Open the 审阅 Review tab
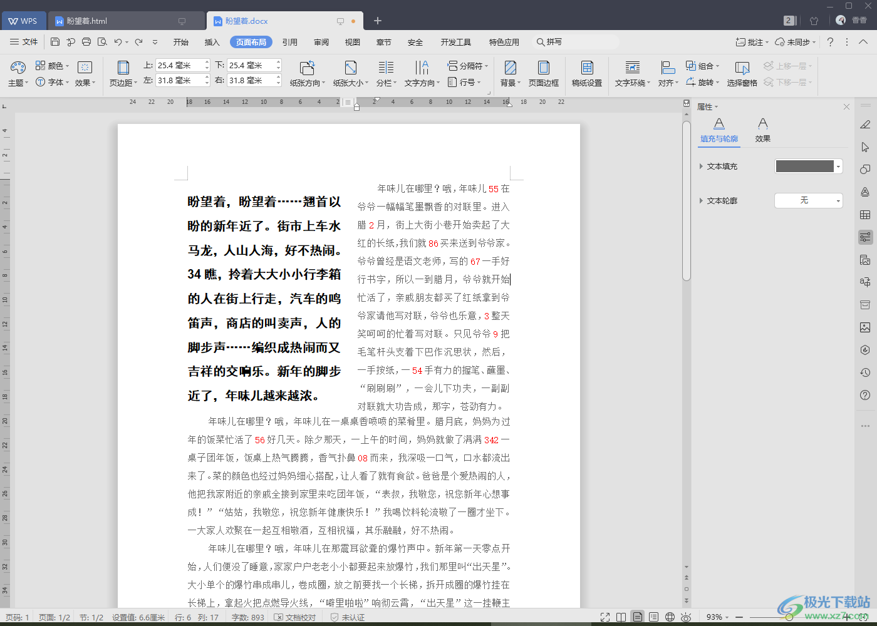Viewport: 877px width, 626px height. tap(321, 42)
